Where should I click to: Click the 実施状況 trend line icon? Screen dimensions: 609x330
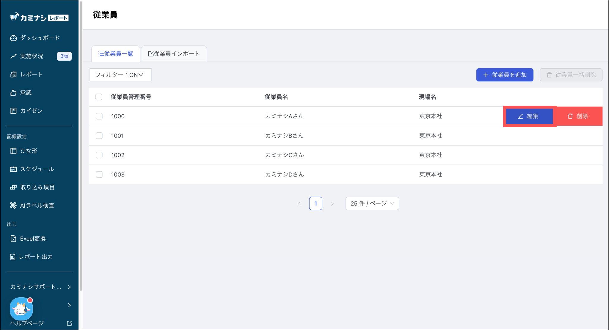[13, 56]
